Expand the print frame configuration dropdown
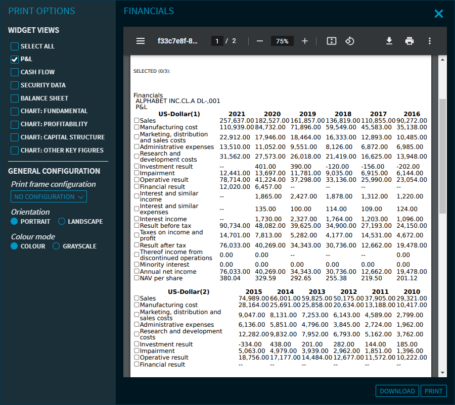The height and width of the screenshot is (405, 455). [49, 197]
